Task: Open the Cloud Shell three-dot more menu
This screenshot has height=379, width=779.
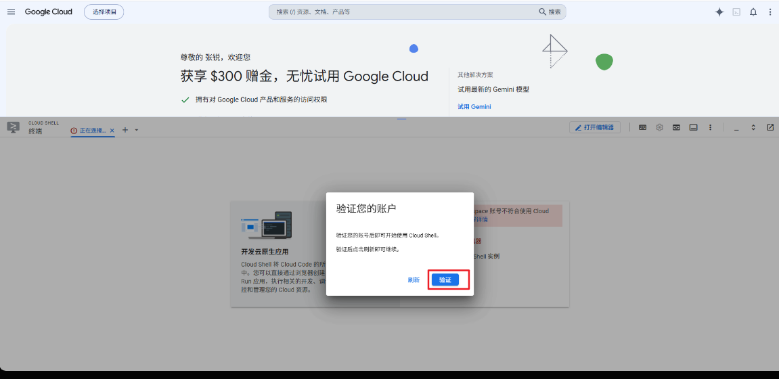Action: point(710,128)
